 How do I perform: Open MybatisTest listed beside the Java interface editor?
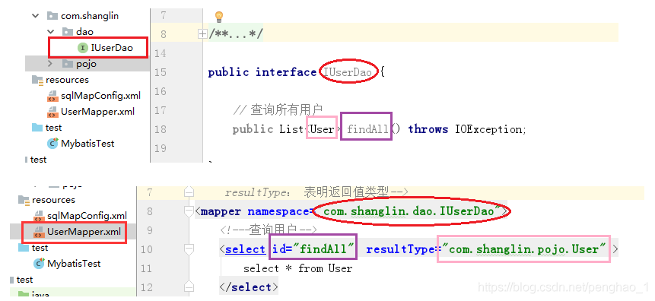(87, 143)
